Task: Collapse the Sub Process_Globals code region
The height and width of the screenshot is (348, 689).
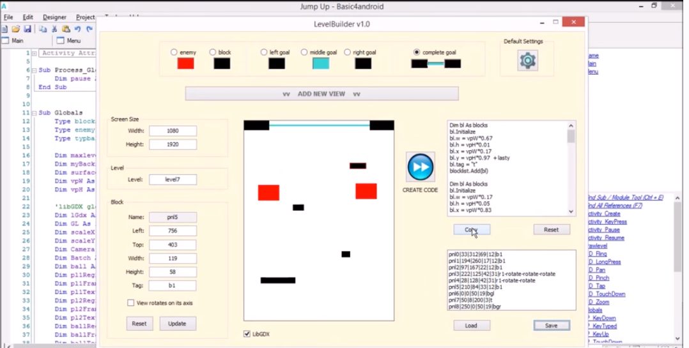Action: click(x=34, y=70)
